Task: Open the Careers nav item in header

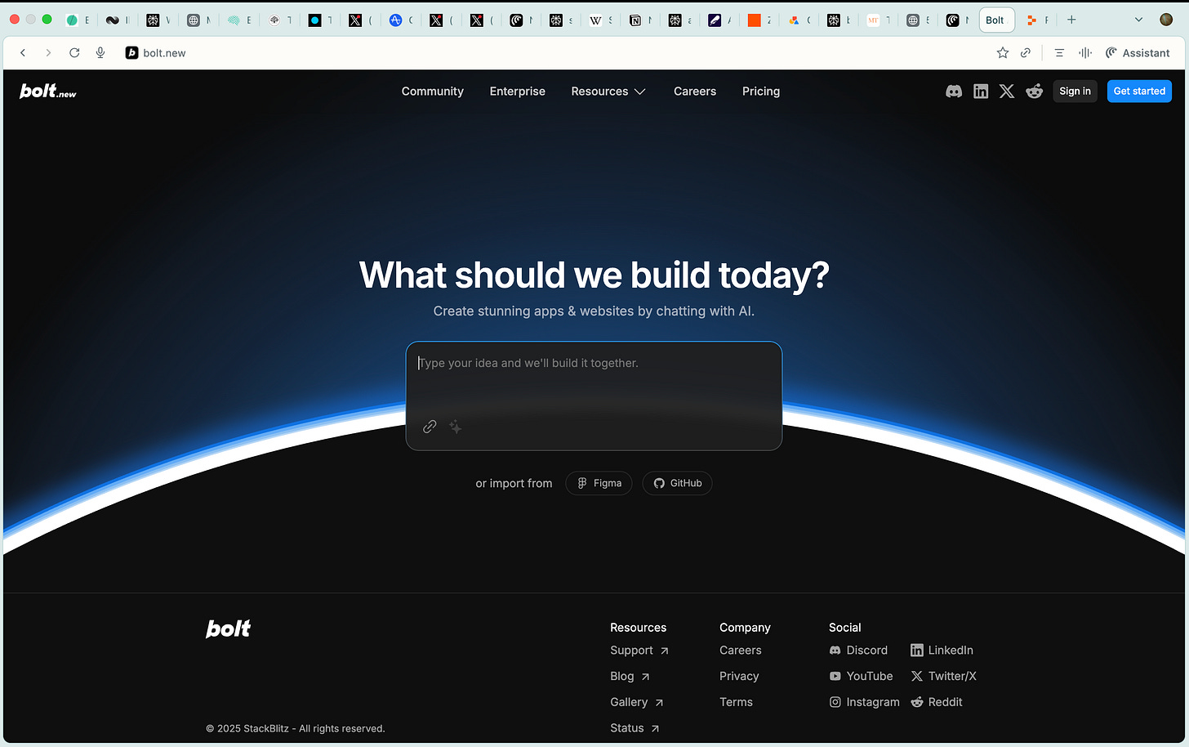Action: coord(695,92)
